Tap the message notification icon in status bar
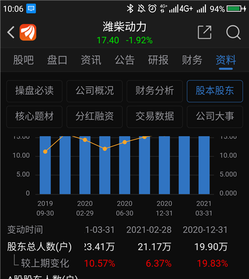Viewport: 249px width, 279px height. coord(31,8)
